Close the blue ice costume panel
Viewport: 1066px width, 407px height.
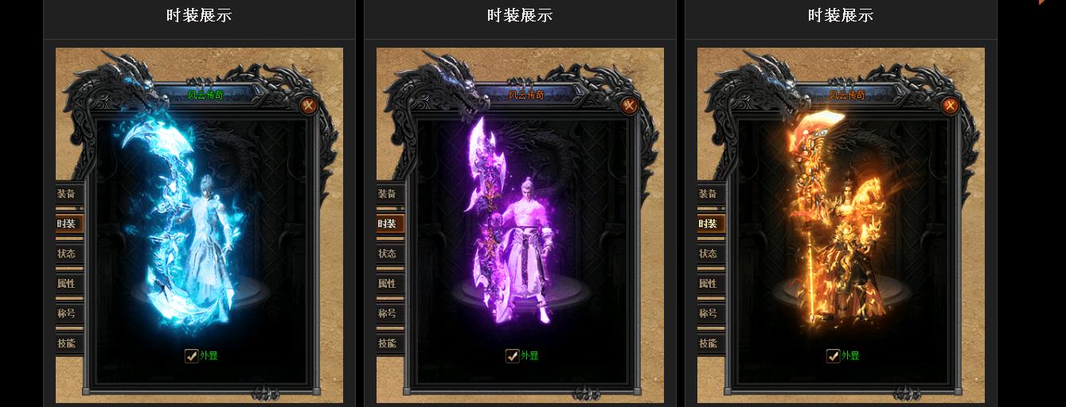(x=309, y=106)
